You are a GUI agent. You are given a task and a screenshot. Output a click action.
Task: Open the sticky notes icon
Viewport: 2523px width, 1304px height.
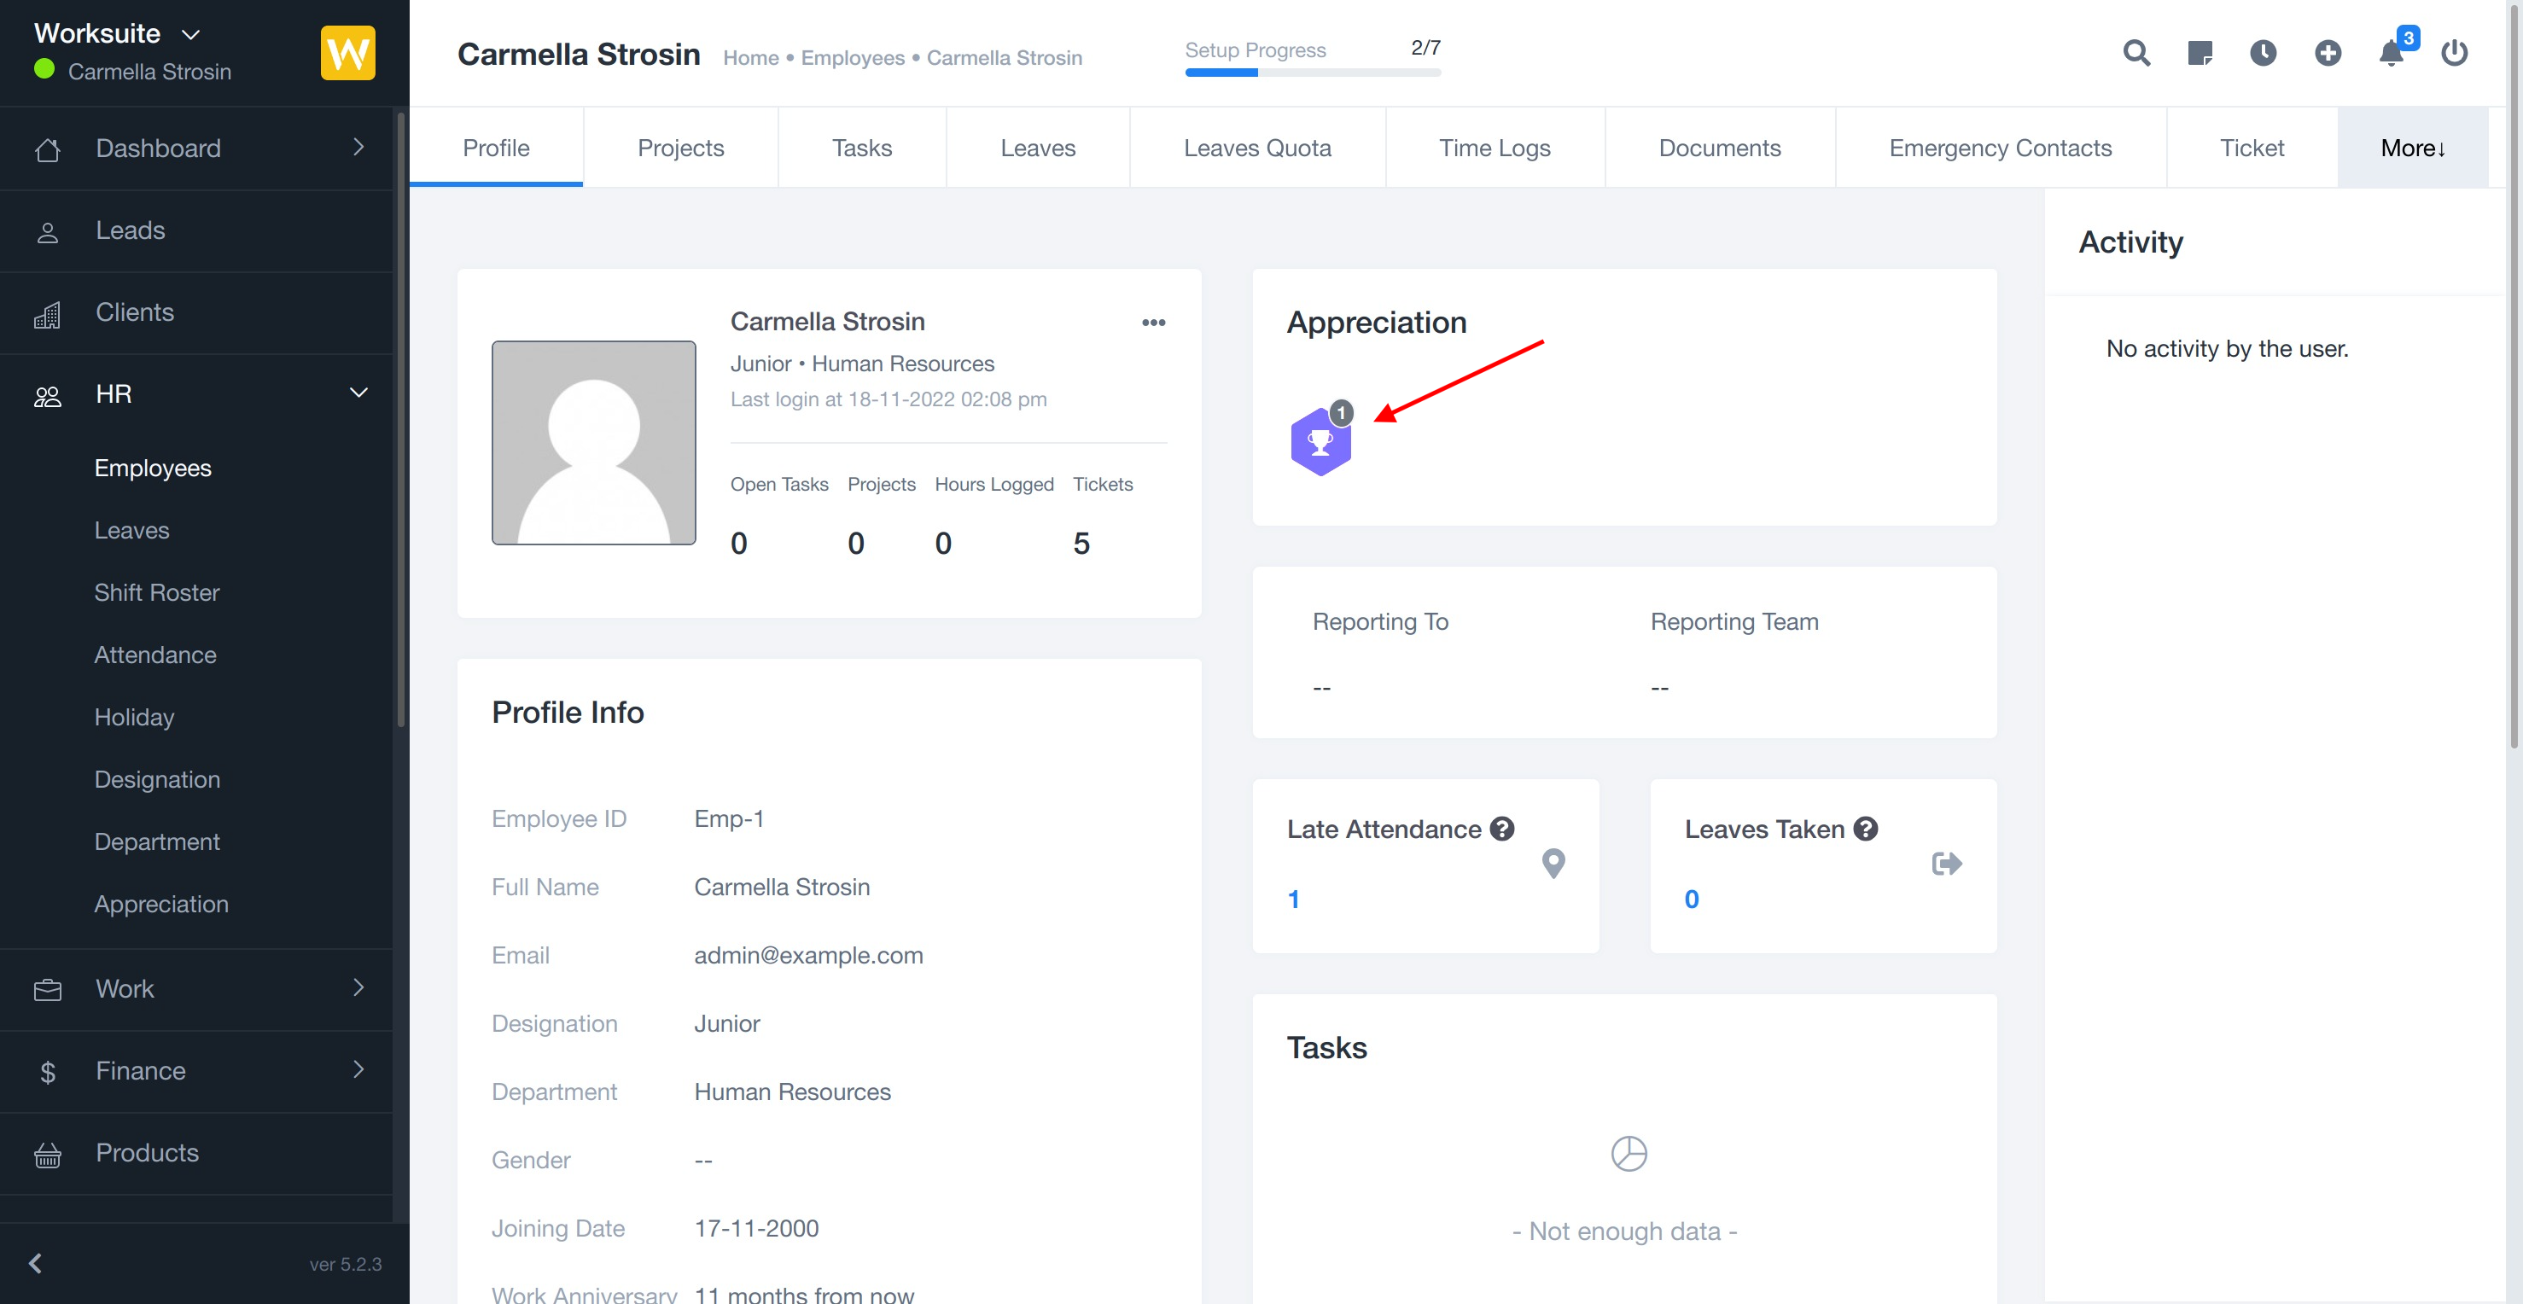click(x=2200, y=53)
